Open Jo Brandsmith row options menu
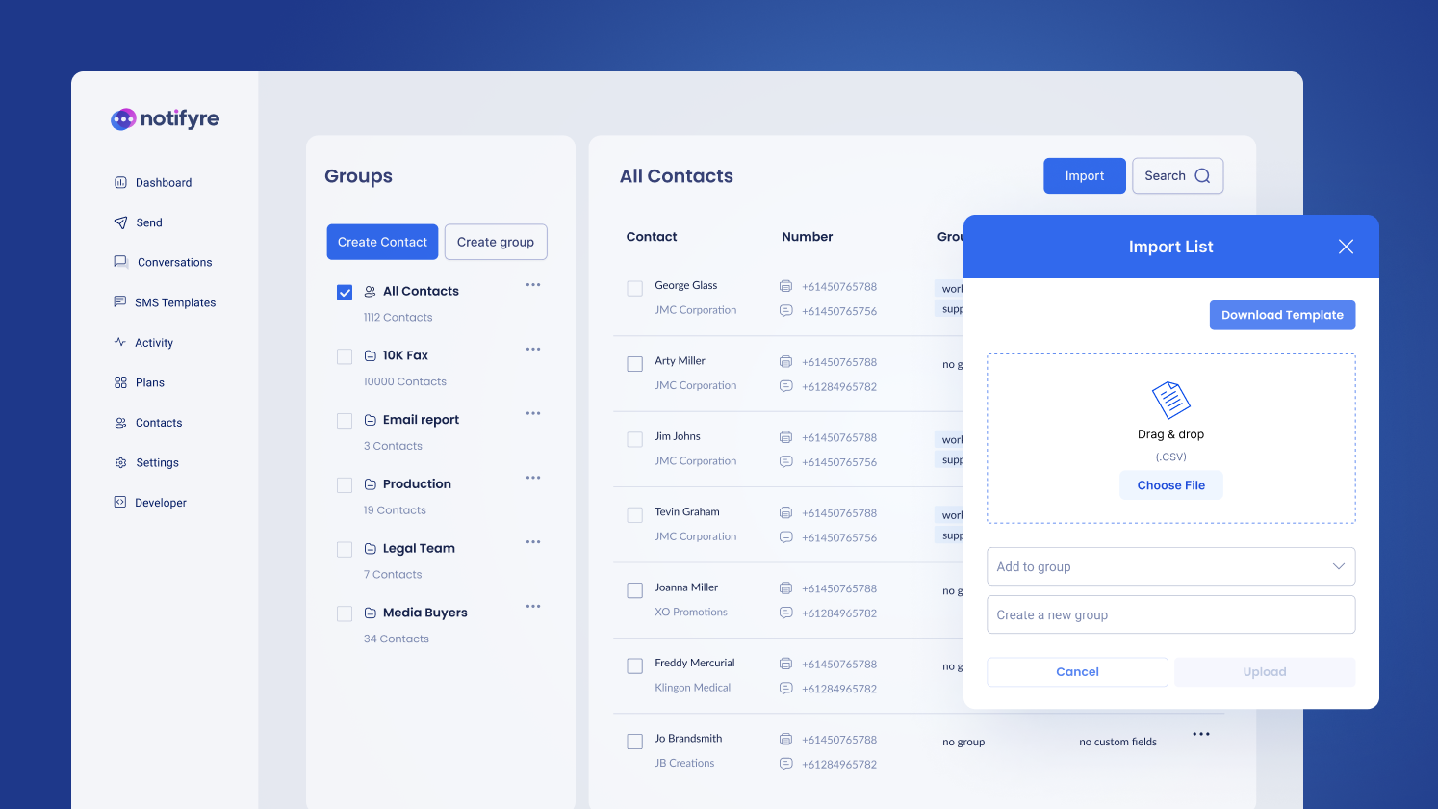This screenshot has height=809, width=1438. pos(1201,734)
